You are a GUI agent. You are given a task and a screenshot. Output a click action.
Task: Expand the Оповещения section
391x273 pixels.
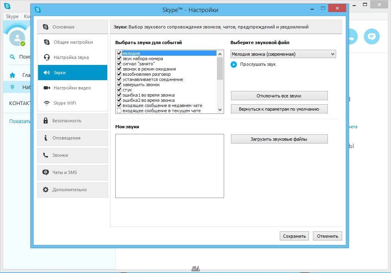tap(72, 138)
